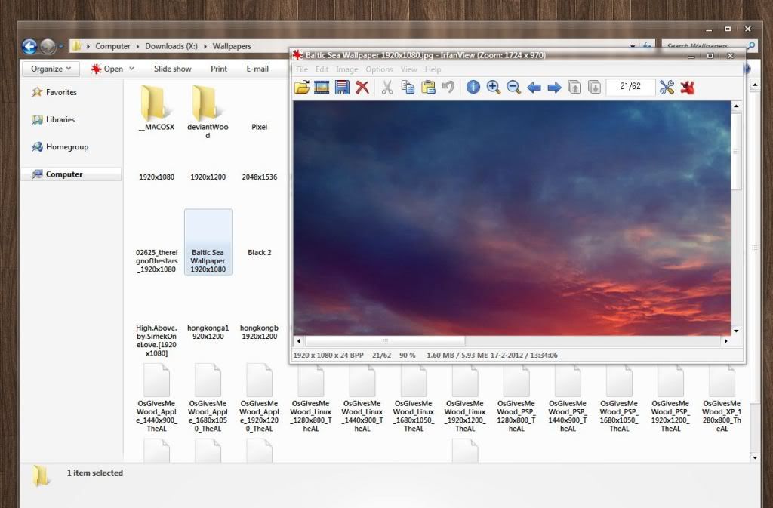Click the Open file folder icon in IrfanView
This screenshot has height=508, width=773.
tap(302, 87)
